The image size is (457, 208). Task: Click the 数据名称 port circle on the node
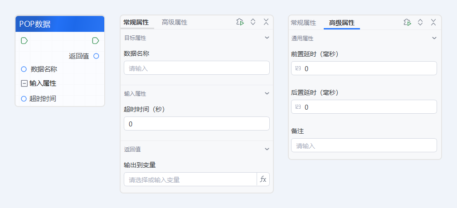pos(24,69)
